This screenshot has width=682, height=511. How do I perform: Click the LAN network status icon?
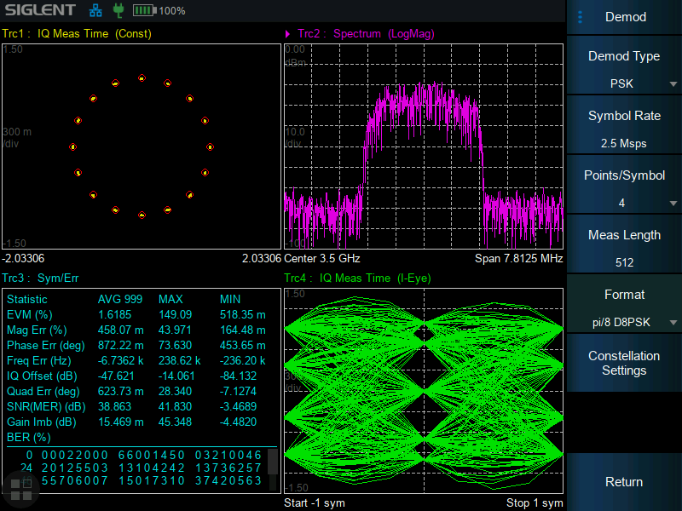pyautogui.click(x=95, y=11)
